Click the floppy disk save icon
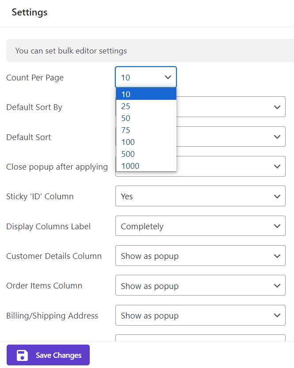 coord(22,355)
